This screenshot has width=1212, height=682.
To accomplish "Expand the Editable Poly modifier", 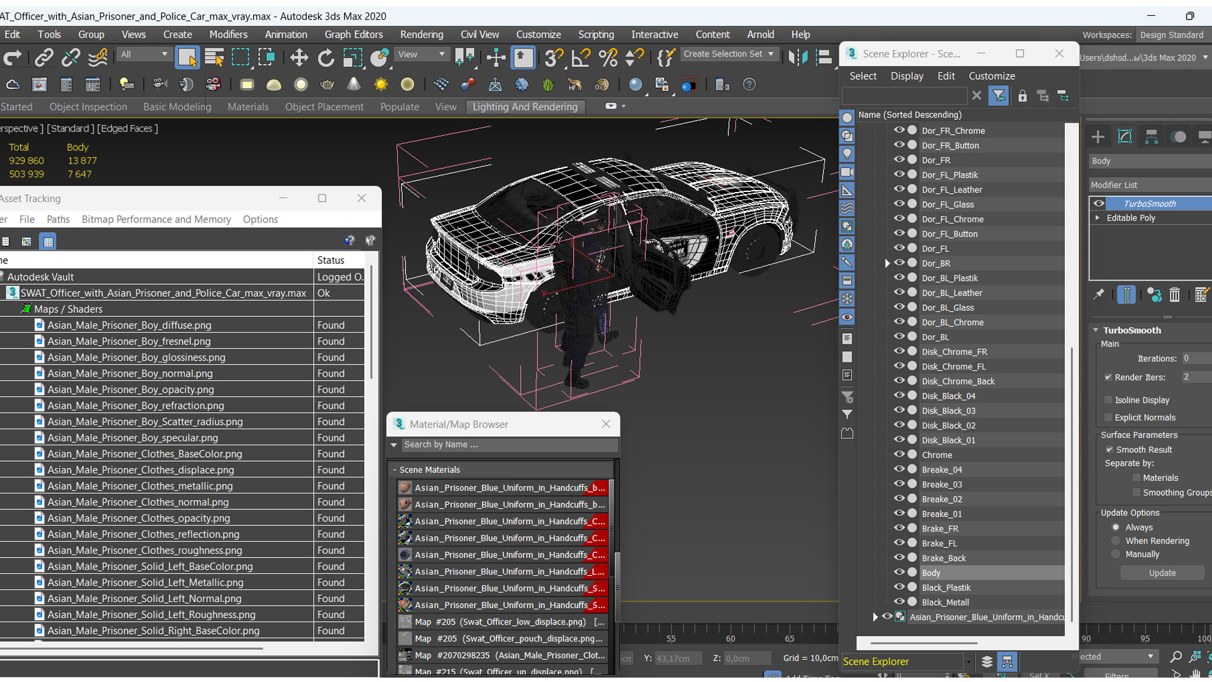I will [1098, 218].
